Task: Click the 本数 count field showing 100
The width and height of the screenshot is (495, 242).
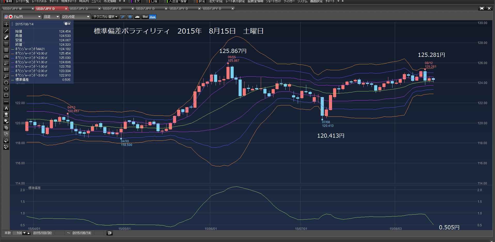Action: pyautogui.click(x=18, y=233)
